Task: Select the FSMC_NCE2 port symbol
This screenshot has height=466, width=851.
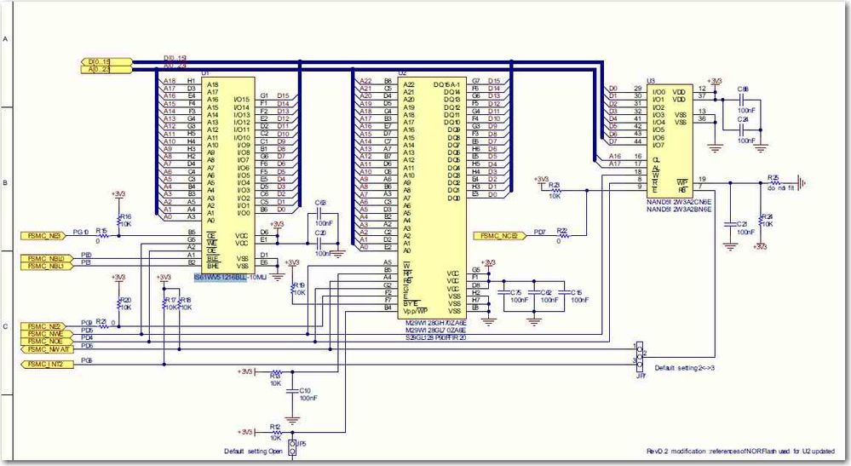Action: coord(500,236)
